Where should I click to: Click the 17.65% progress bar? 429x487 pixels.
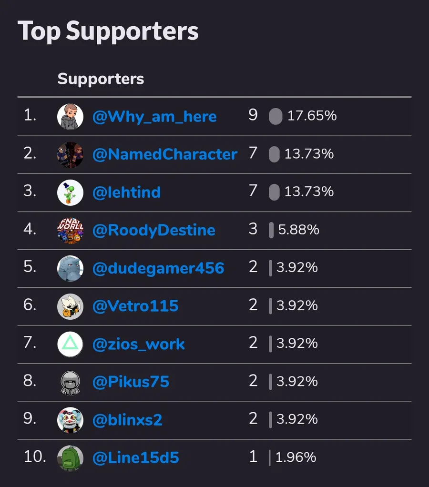tap(276, 116)
